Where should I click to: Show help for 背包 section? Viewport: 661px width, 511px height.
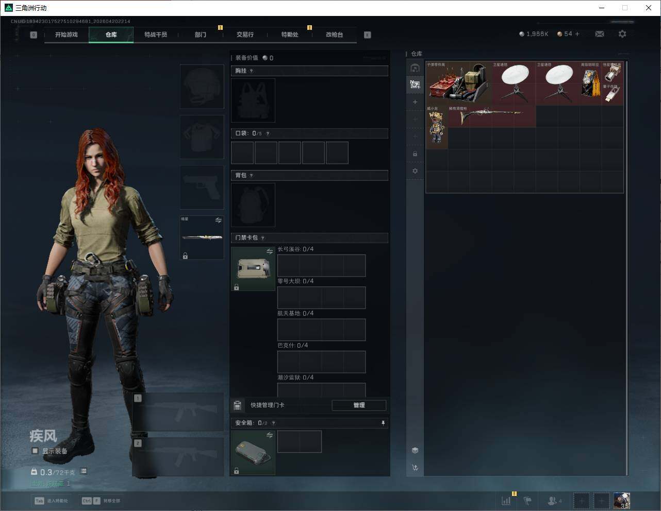(x=252, y=176)
